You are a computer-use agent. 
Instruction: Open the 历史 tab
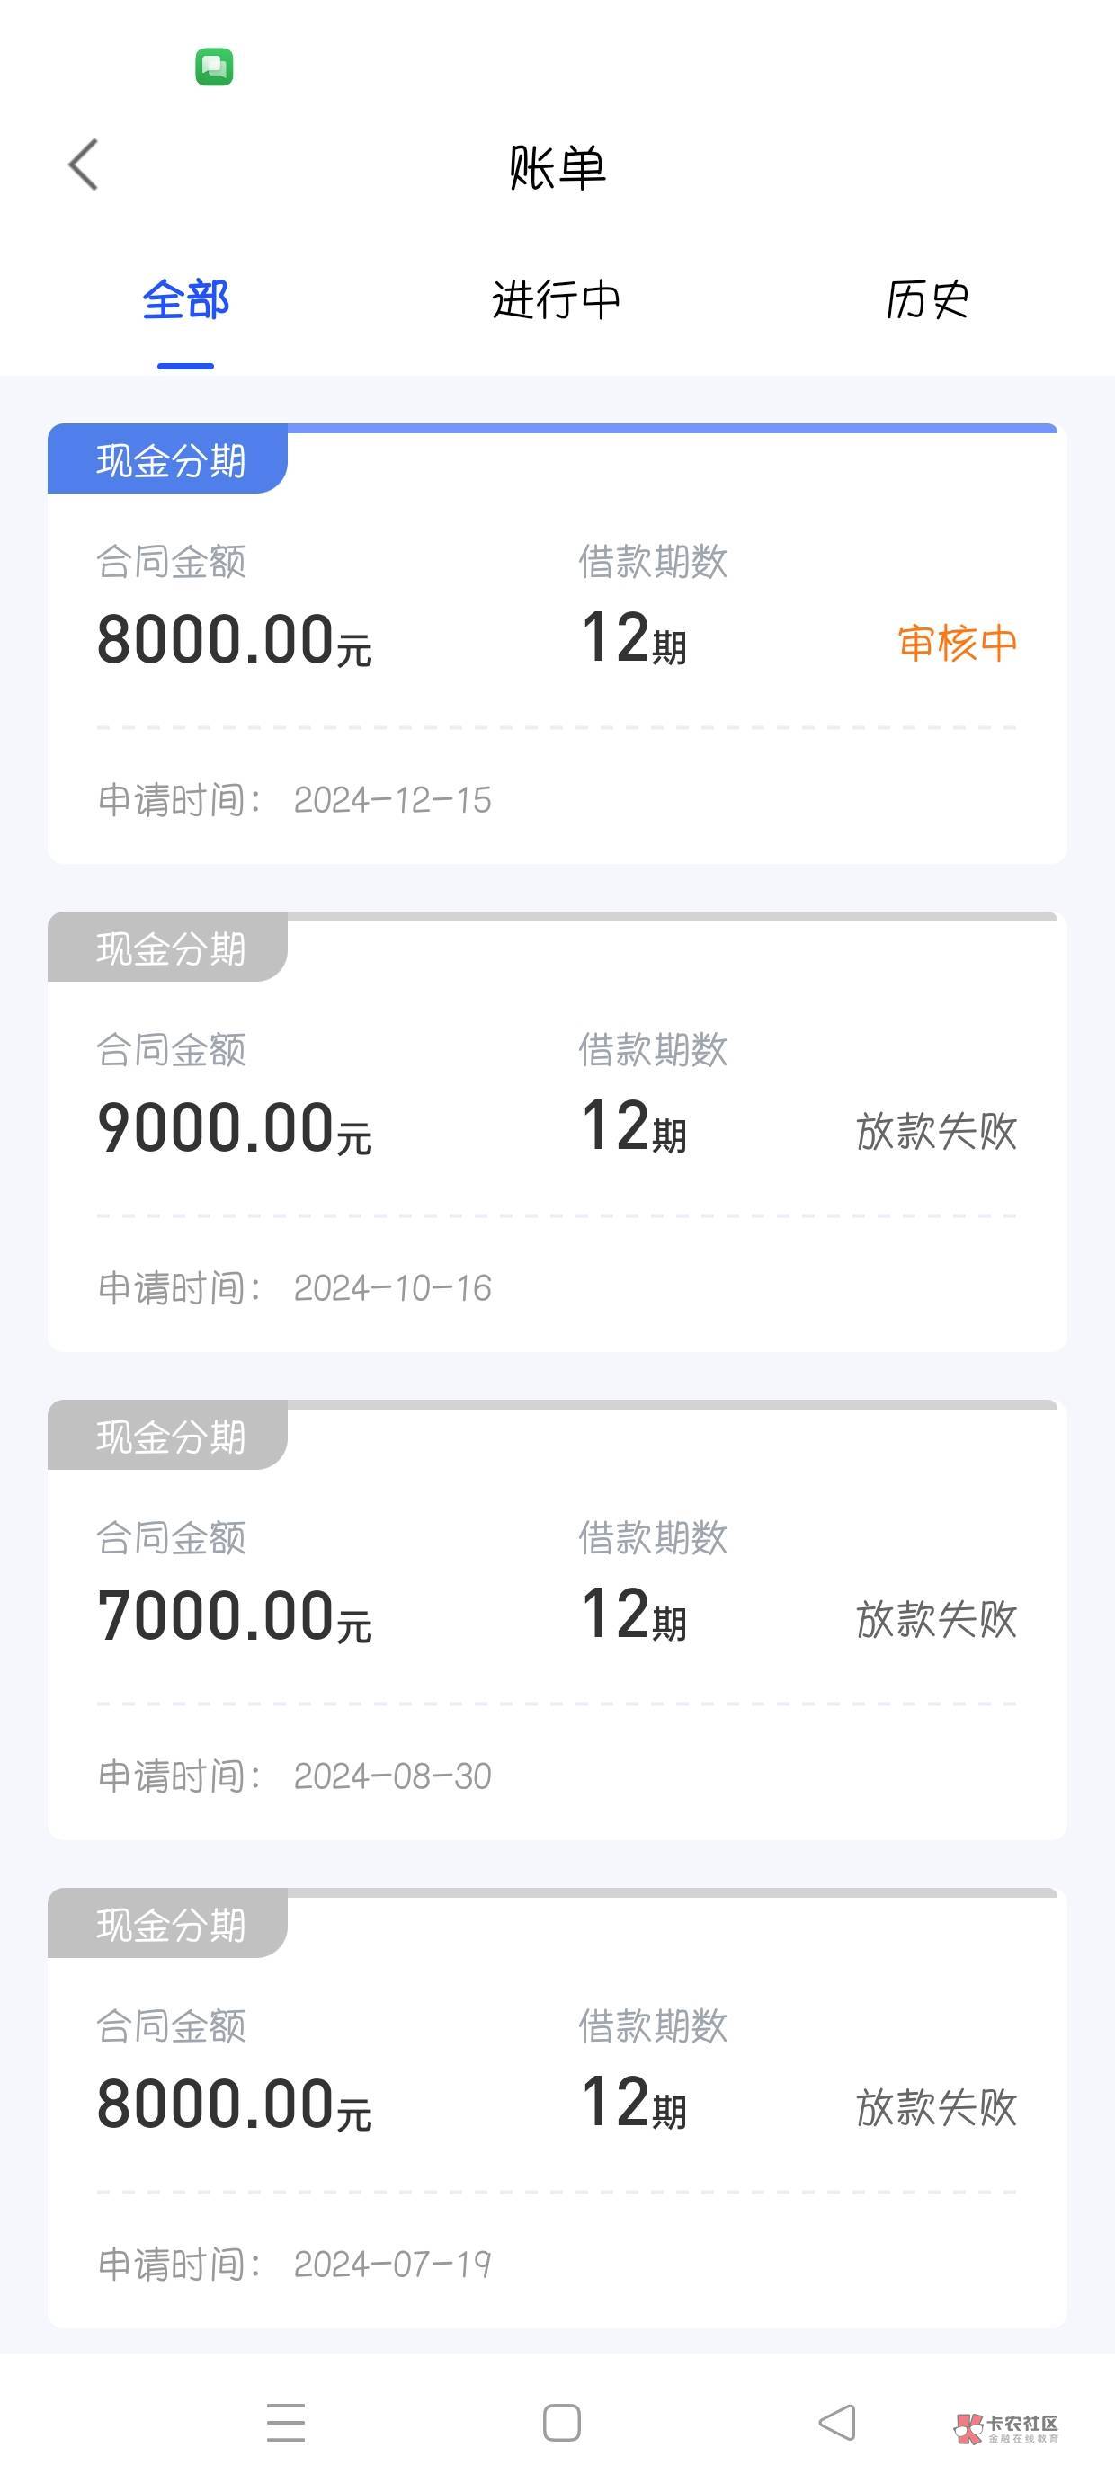(x=927, y=300)
